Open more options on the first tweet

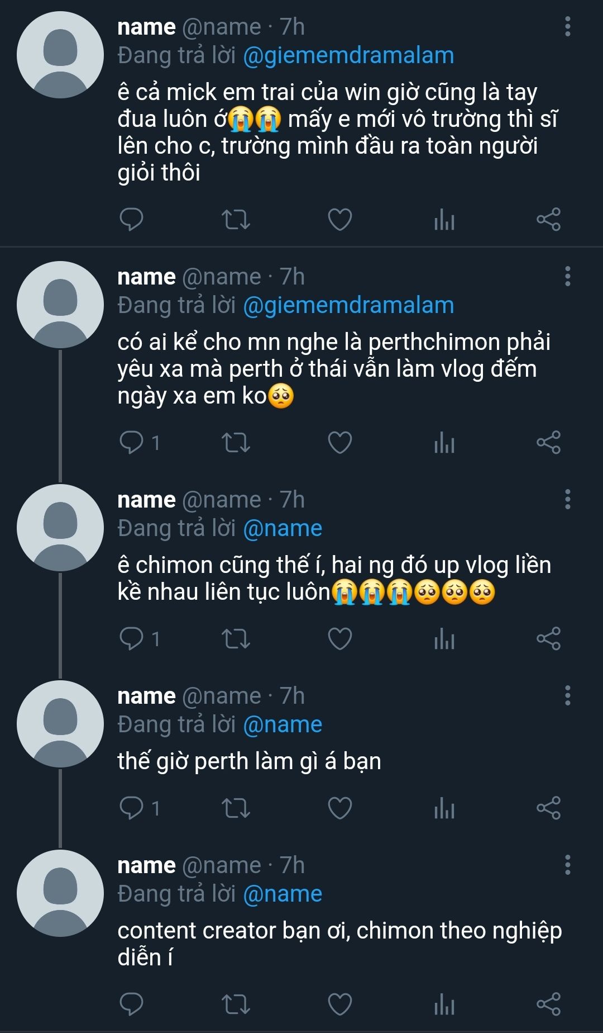(x=568, y=27)
